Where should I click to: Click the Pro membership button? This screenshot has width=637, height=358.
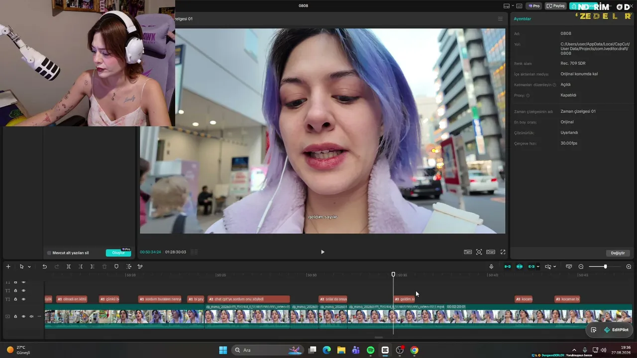534,6
